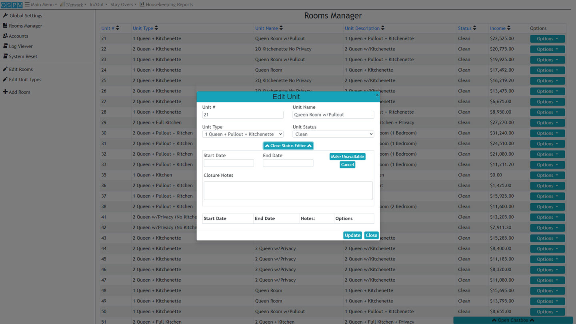Sort by Status arrows icon
The width and height of the screenshot is (576, 324).
tap(475, 28)
